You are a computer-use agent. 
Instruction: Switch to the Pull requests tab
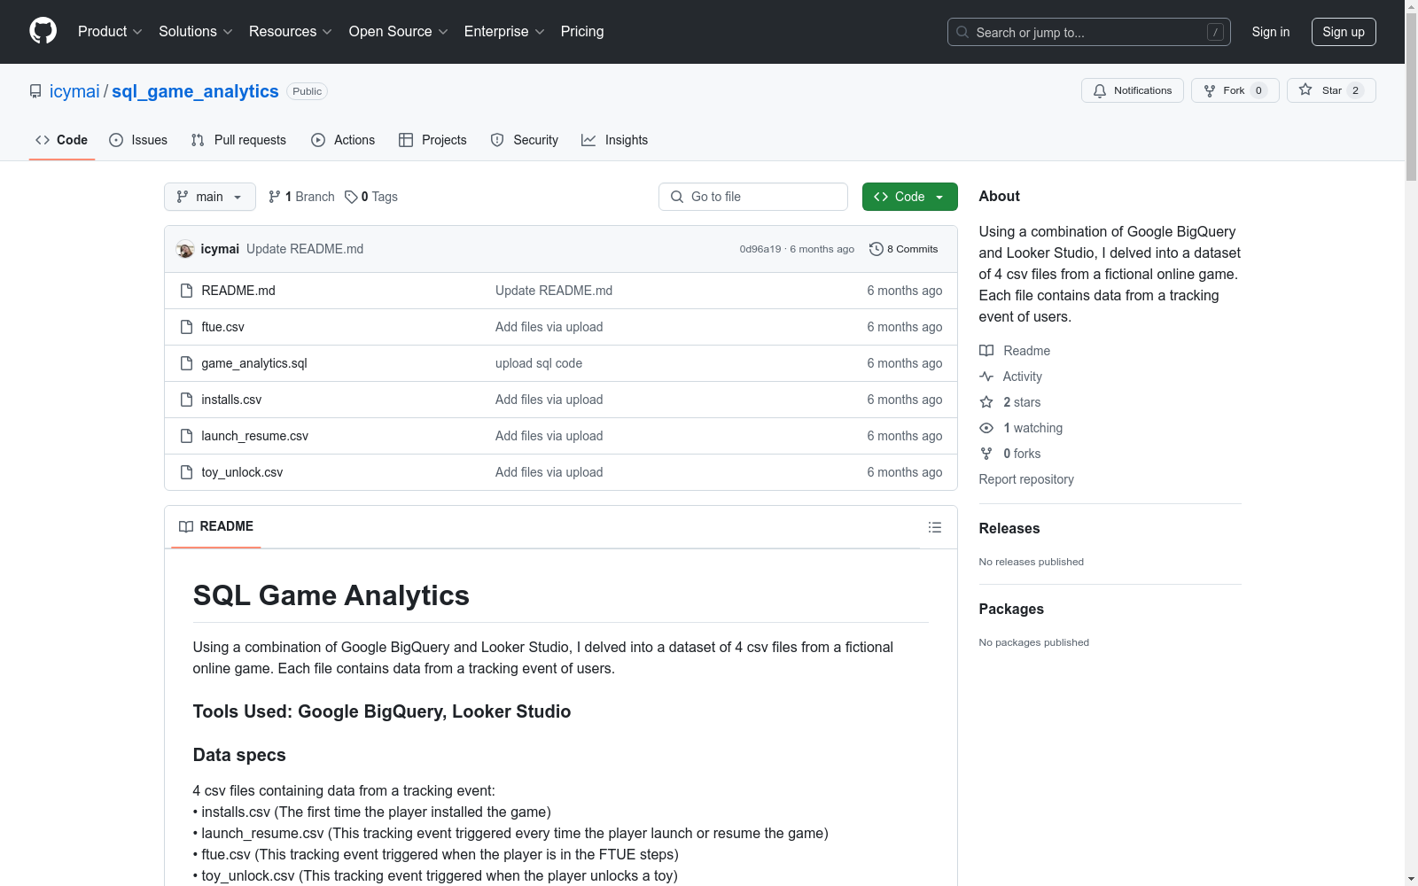(238, 140)
